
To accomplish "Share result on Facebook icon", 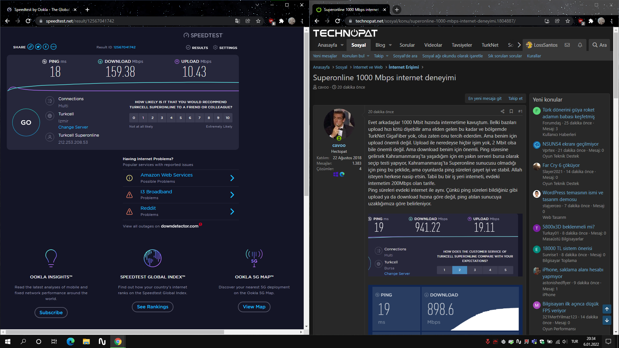I will pos(46,47).
